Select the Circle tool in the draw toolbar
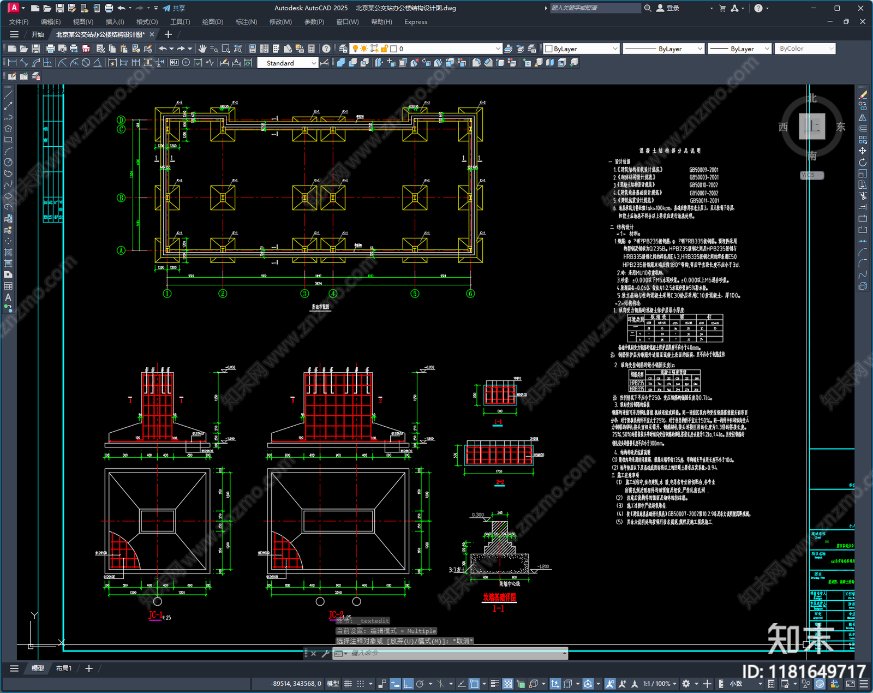The image size is (873, 693). [8, 162]
